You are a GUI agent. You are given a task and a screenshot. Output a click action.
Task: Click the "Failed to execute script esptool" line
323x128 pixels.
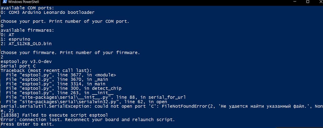pyautogui.click(x=54, y=115)
